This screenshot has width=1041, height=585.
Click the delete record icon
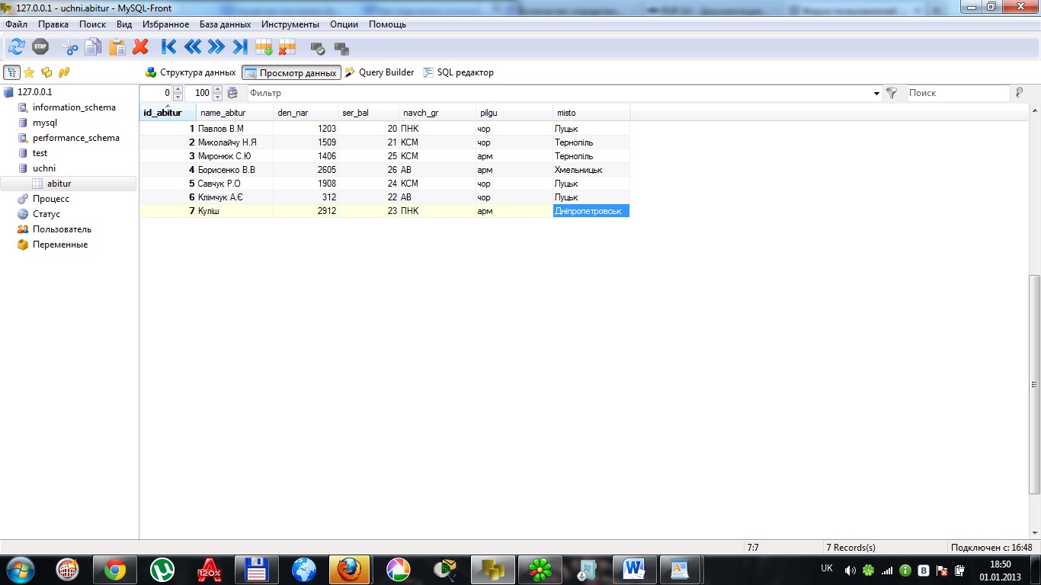pyautogui.click(x=287, y=47)
